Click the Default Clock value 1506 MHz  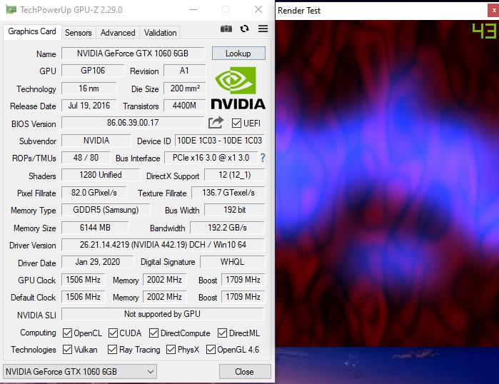click(83, 297)
